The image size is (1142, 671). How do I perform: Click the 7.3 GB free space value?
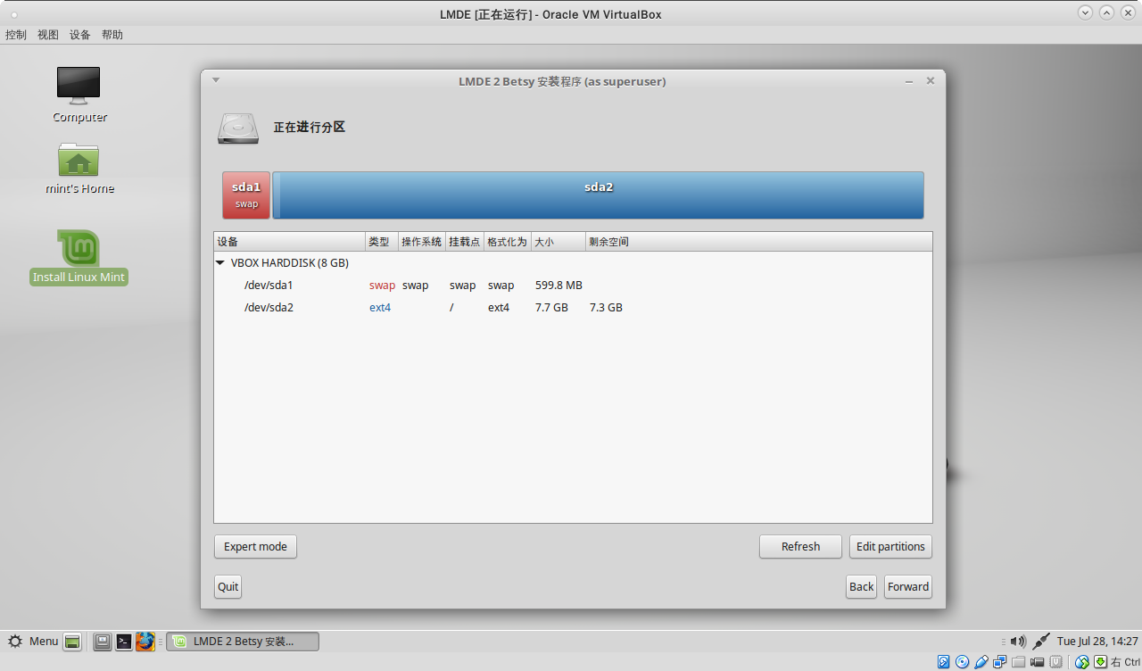tap(606, 308)
